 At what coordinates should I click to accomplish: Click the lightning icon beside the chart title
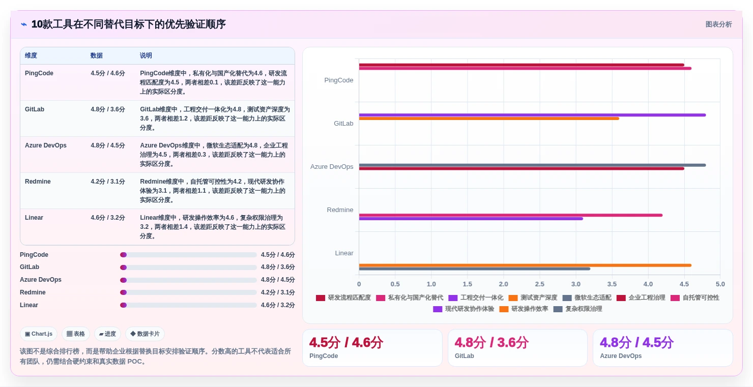pos(24,24)
